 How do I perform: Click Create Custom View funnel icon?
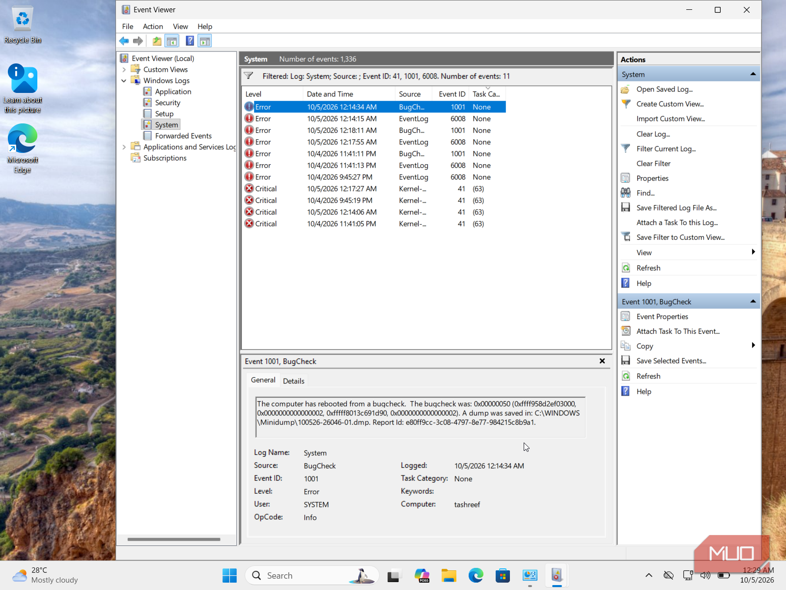click(x=625, y=104)
